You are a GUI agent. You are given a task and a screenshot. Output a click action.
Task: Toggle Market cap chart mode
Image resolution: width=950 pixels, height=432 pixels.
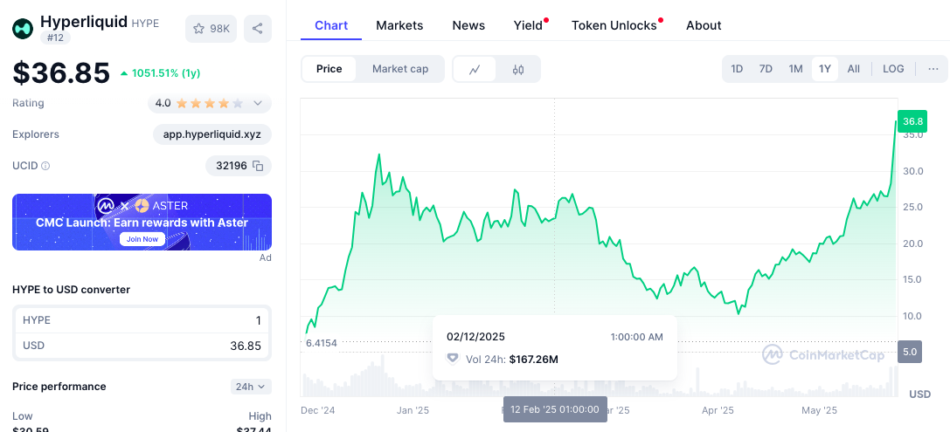tap(400, 69)
